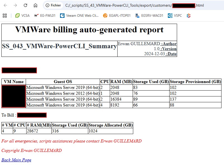Reload the current report page
This screenshot has width=224, height=165.
point(25,5)
